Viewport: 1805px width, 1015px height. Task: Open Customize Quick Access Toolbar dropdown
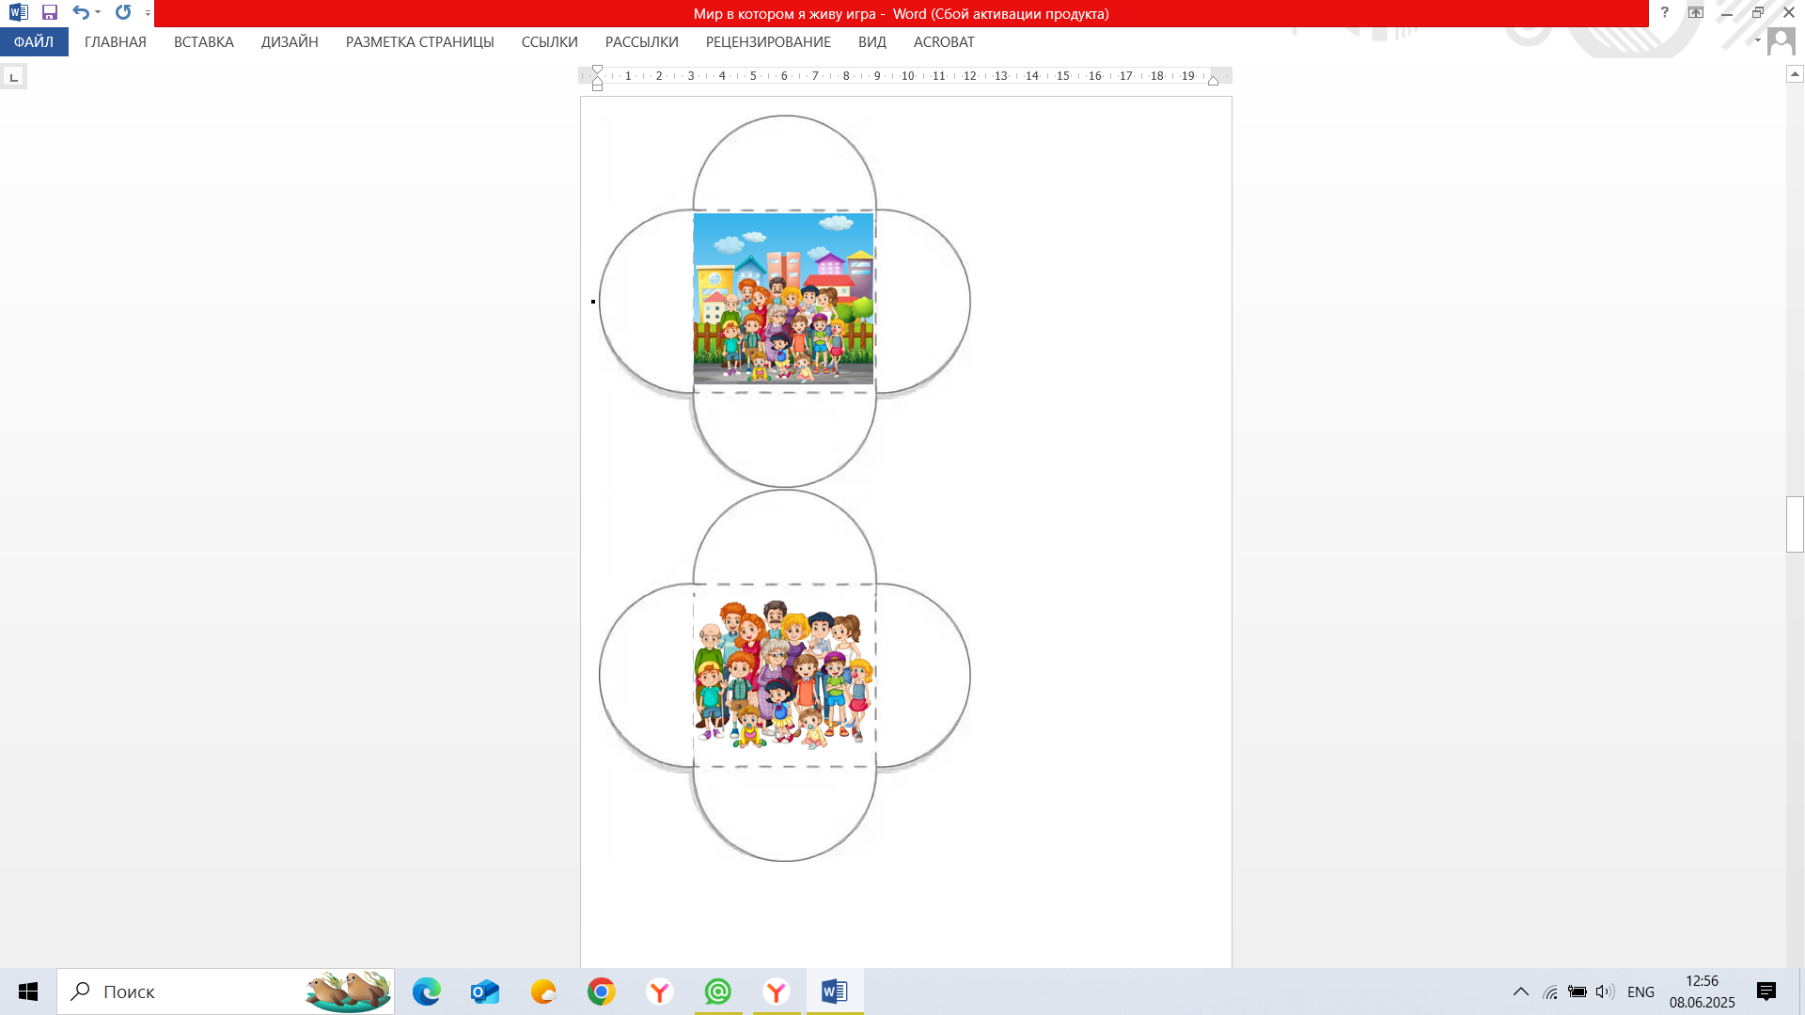pyautogui.click(x=148, y=13)
